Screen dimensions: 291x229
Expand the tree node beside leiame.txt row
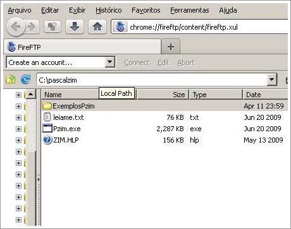point(18,117)
